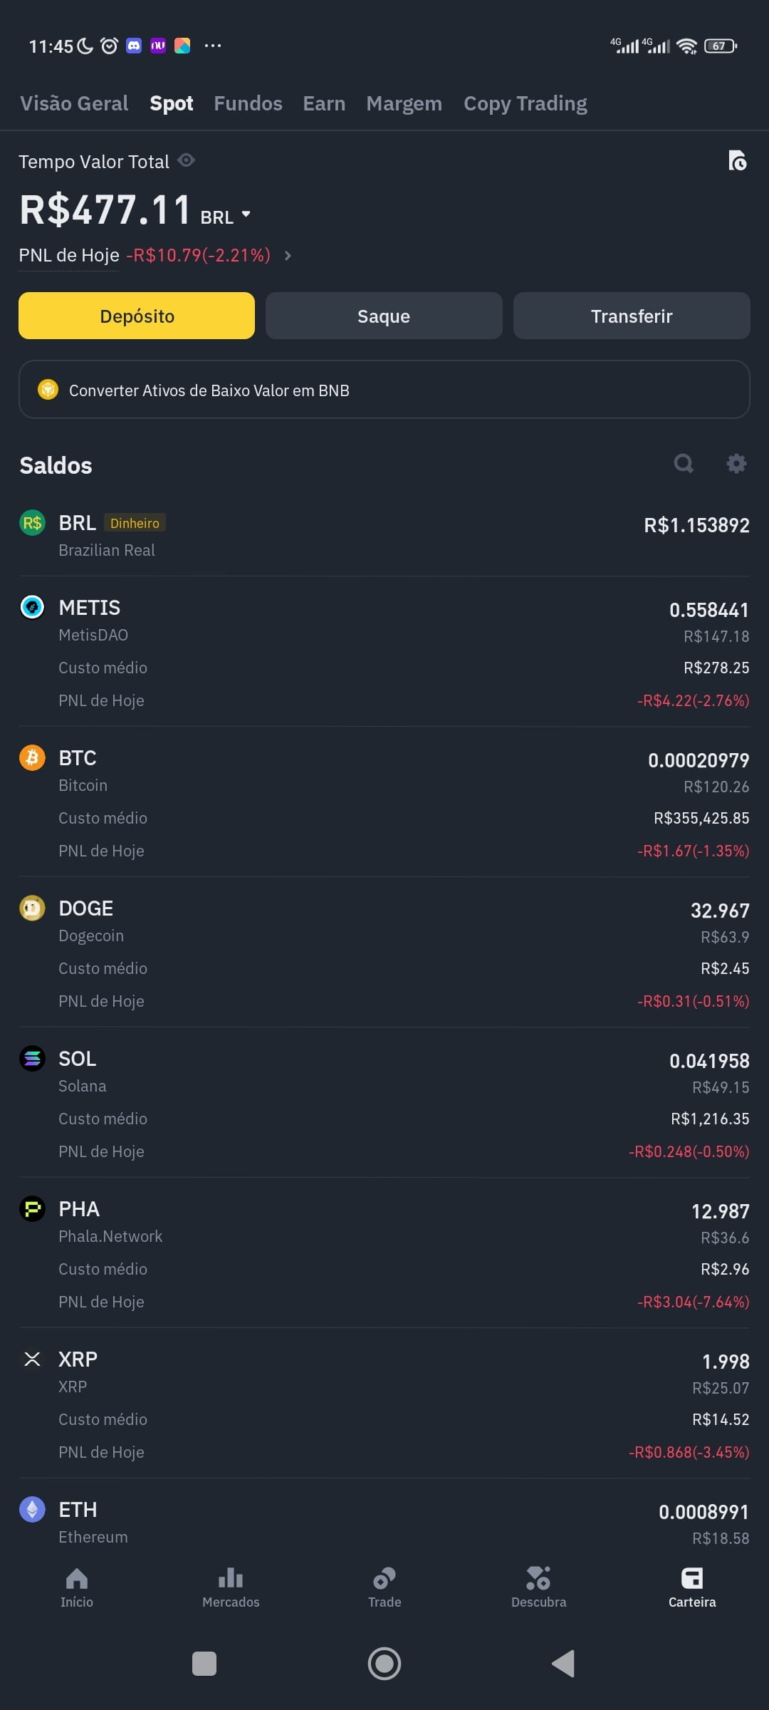Expand today's PNL details chevron
This screenshot has height=1710, width=769.
tap(288, 255)
